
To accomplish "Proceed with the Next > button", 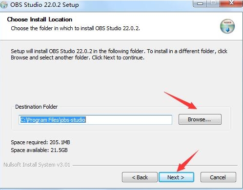I will click(176, 177).
